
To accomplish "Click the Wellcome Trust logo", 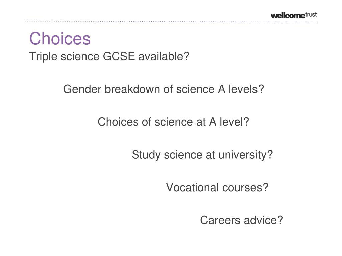I will [x=293, y=15].
